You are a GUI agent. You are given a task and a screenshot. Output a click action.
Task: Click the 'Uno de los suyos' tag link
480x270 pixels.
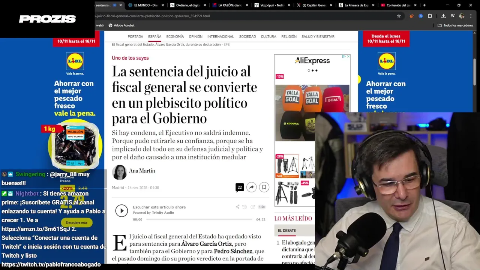click(x=130, y=58)
